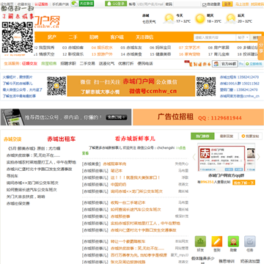Open forum board 06 妈咪宝贝
264x264 pixels.
(x=161, y=48)
